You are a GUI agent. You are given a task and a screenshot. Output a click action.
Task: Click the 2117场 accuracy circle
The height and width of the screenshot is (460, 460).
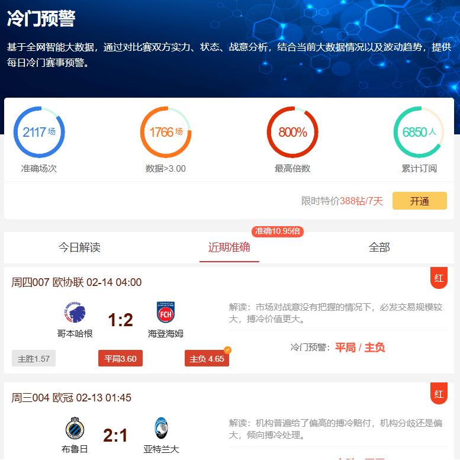(x=39, y=132)
